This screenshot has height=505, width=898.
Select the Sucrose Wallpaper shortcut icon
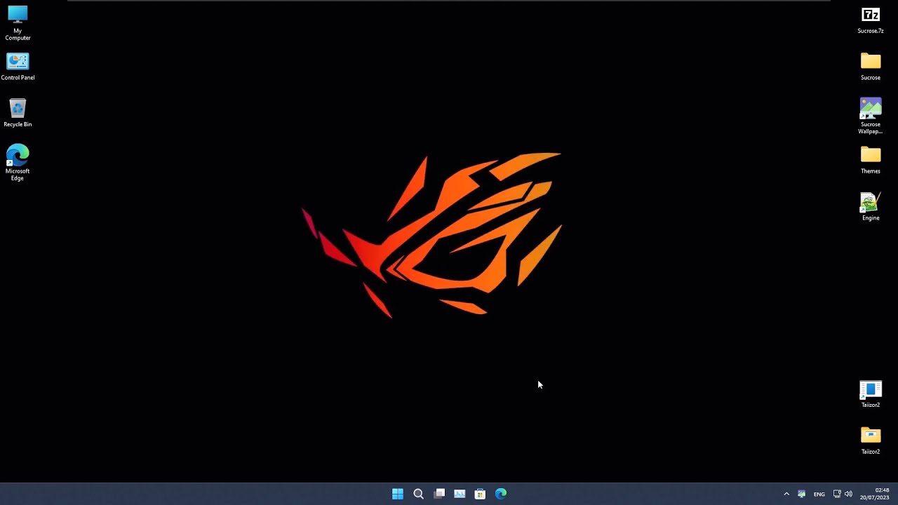click(x=871, y=116)
